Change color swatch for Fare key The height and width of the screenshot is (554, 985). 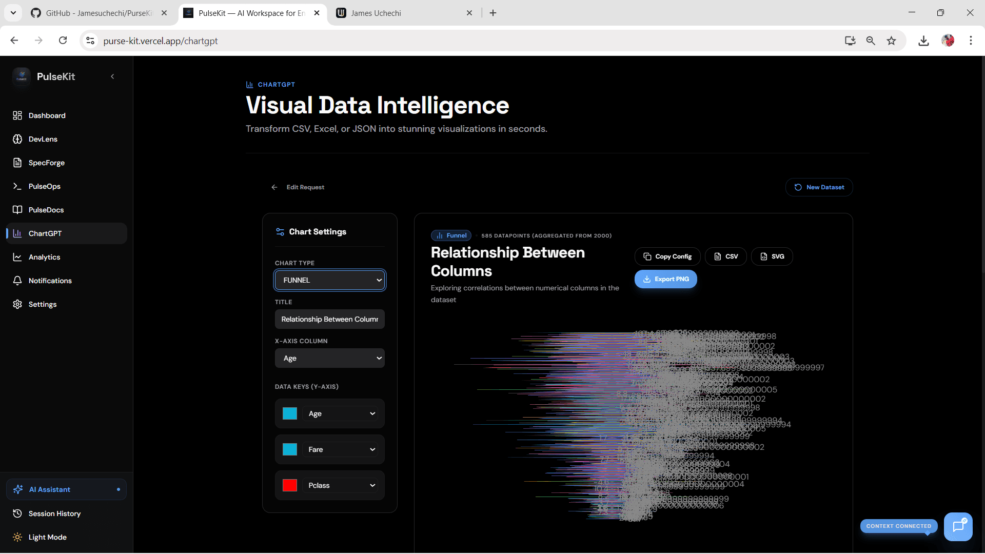coord(290,449)
